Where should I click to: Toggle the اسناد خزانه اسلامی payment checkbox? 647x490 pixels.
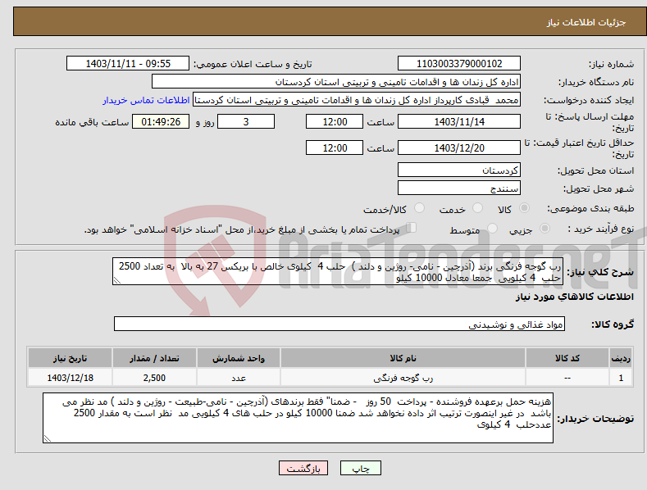412,227
